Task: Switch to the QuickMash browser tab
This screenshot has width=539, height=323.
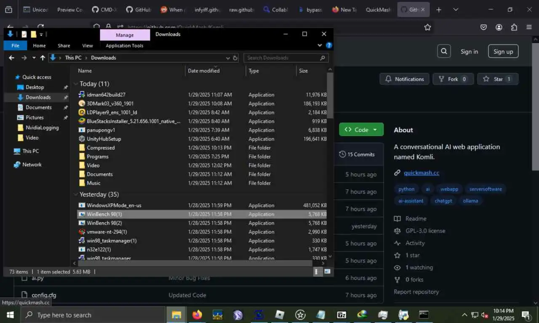Action: (x=378, y=10)
